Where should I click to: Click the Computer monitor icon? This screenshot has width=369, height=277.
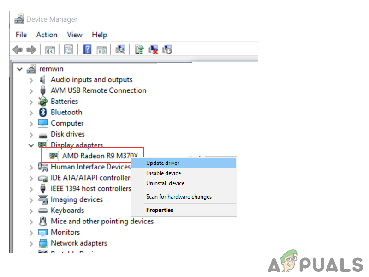[43, 123]
